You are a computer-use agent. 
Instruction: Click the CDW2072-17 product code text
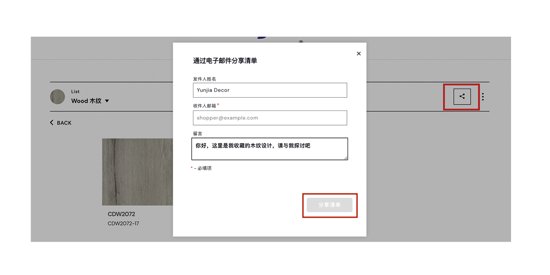(x=123, y=224)
